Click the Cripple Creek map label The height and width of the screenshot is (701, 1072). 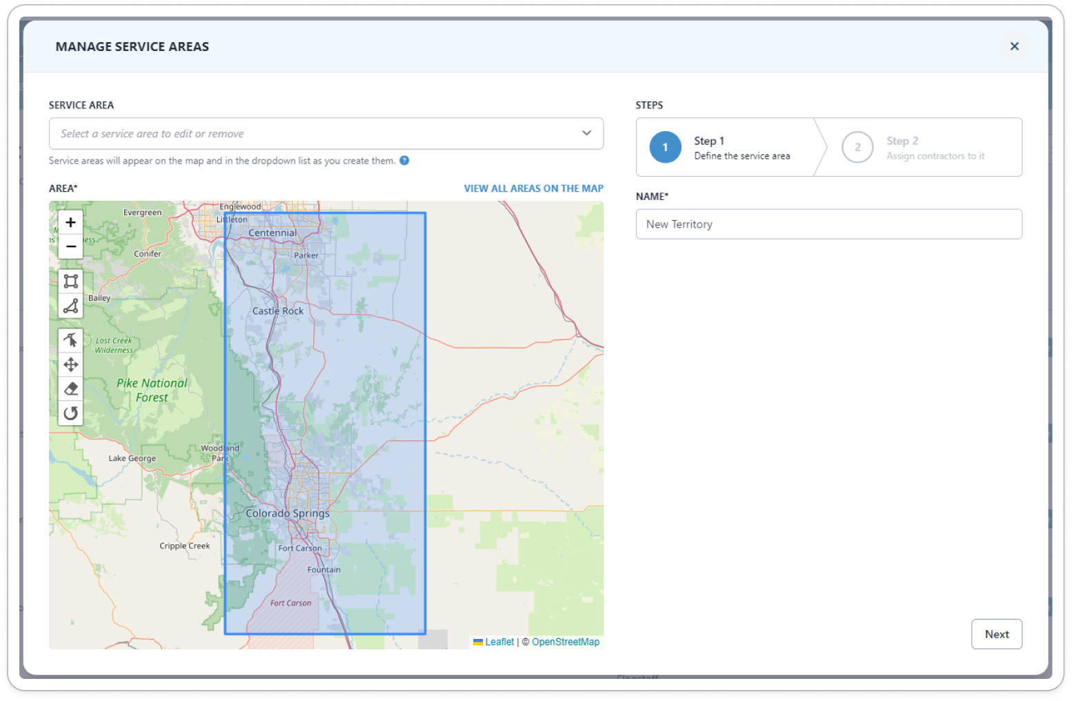tap(185, 546)
